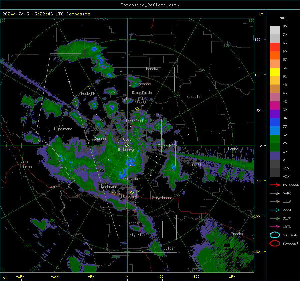Click the Limestone label
Screen dimensions: 300x281
click(x=63, y=129)
